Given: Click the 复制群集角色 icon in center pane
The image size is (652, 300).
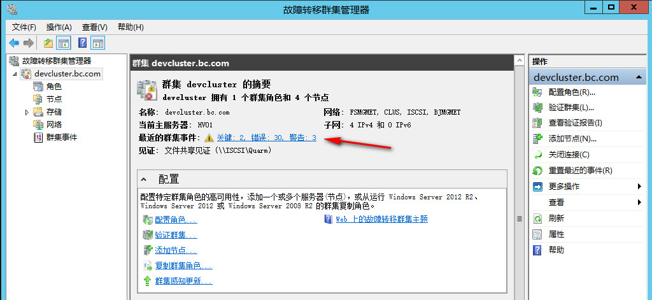Looking at the screenshot, I should (x=147, y=266).
